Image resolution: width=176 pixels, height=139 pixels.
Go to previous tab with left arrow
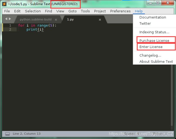coord(6,19)
